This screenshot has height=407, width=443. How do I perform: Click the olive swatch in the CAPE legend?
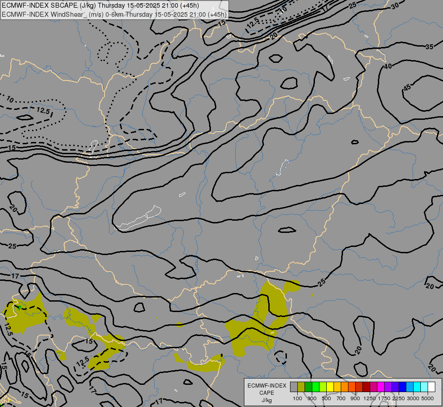coord(301,387)
